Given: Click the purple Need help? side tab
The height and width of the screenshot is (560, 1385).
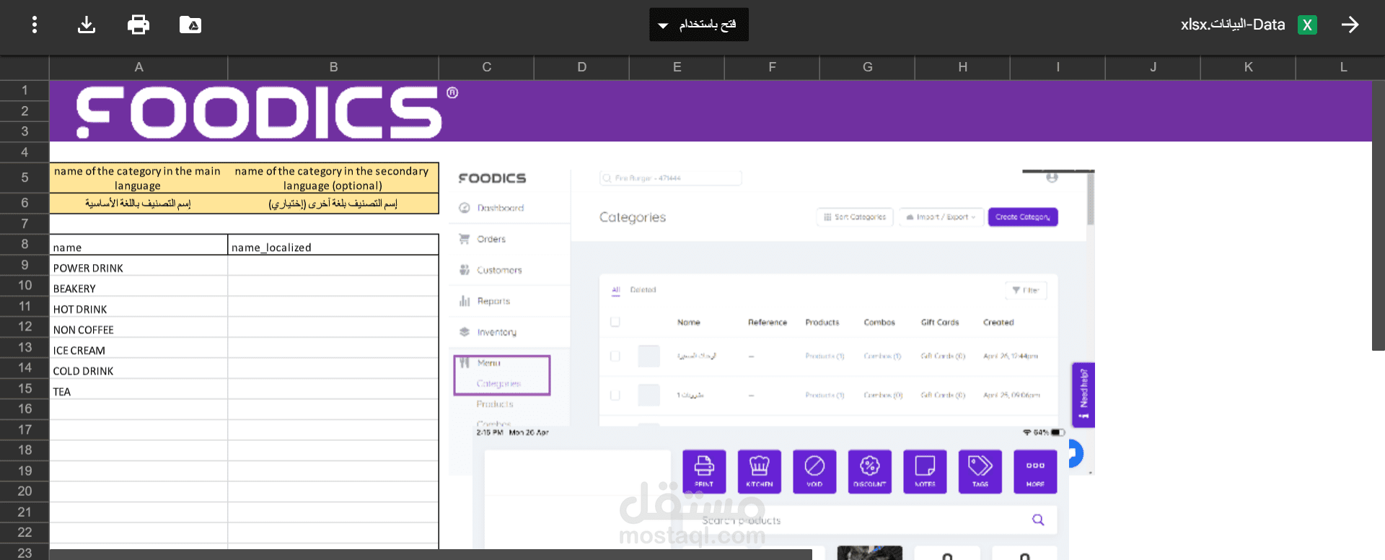Looking at the screenshot, I should pos(1083,395).
